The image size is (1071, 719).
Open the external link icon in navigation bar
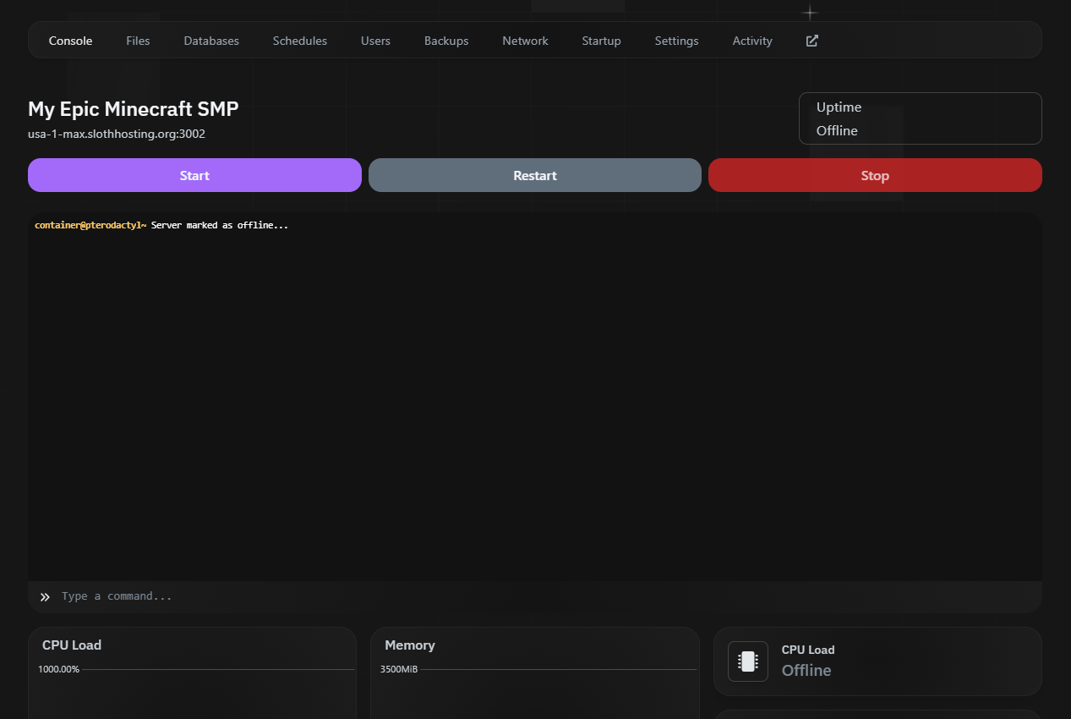coord(811,41)
